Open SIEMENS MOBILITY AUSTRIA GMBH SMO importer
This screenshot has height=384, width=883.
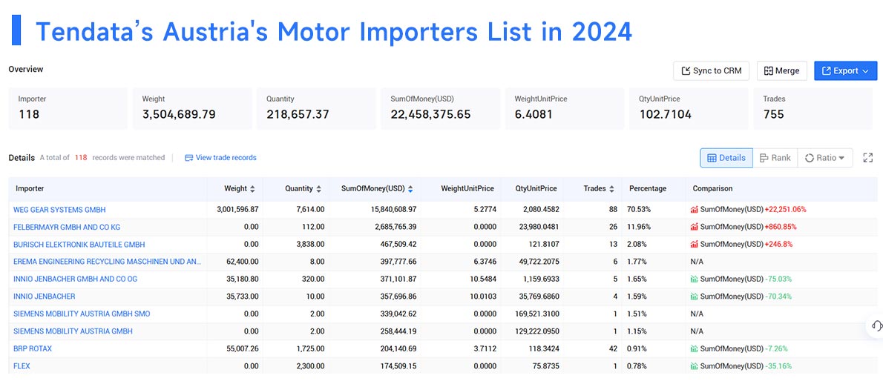pos(82,314)
